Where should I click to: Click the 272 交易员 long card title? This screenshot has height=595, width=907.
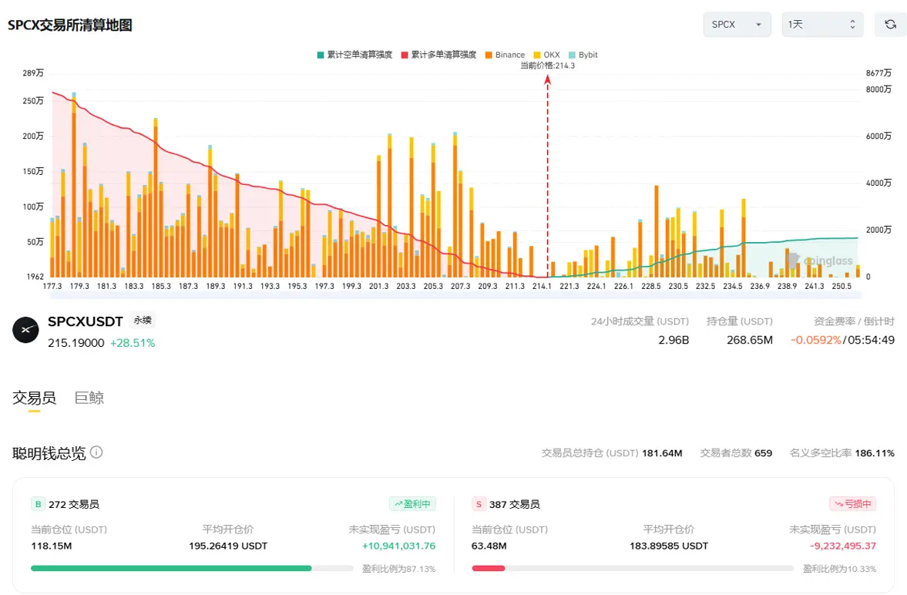tap(74, 504)
